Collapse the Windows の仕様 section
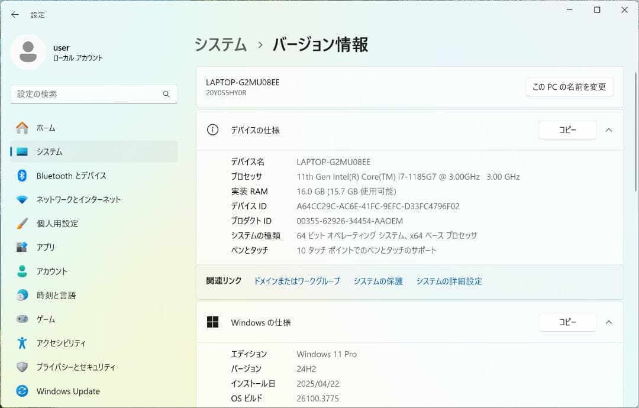 coord(609,322)
